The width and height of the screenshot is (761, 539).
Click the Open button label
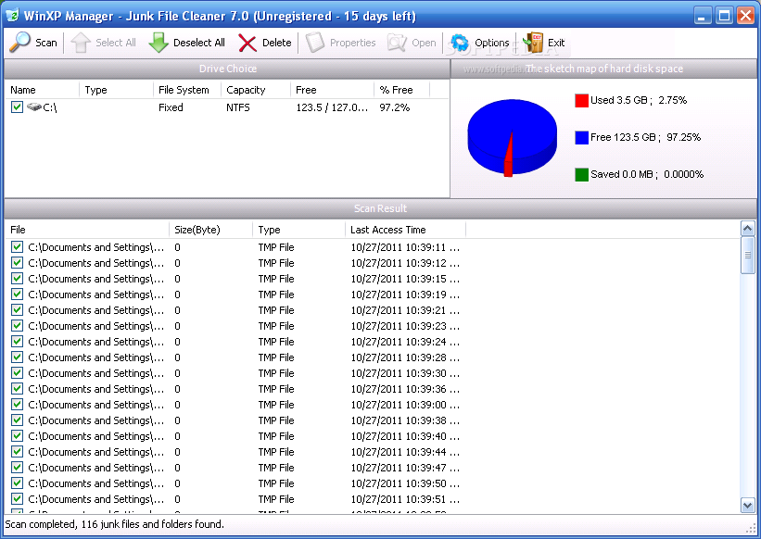point(424,43)
